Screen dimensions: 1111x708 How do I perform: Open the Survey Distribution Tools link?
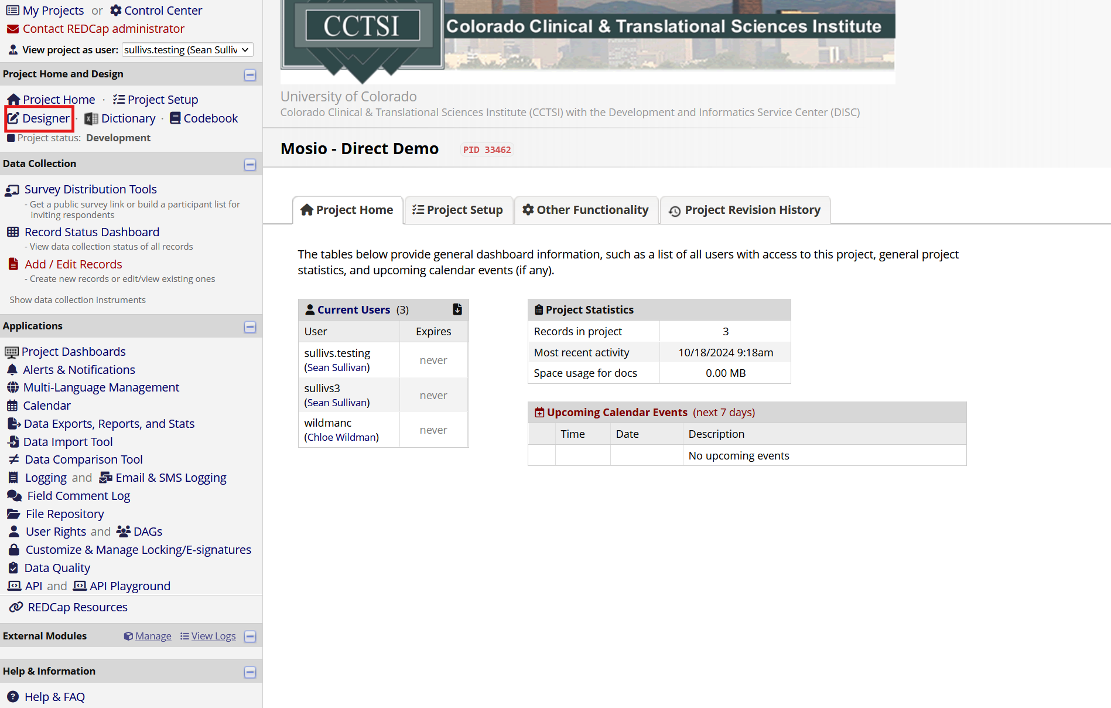[x=91, y=189]
